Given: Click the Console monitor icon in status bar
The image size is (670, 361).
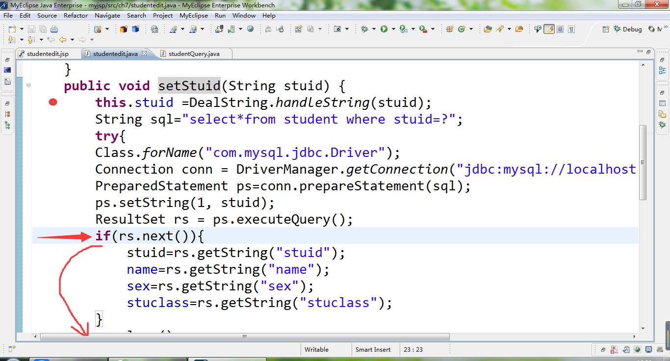Looking at the screenshot, I should [648, 350].
